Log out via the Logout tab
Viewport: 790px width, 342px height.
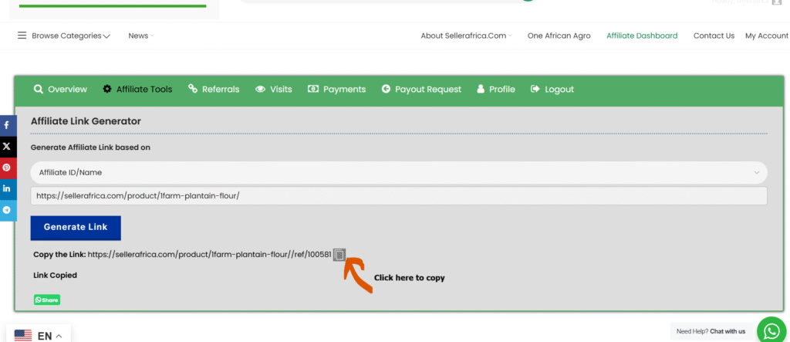coord(552,90)
